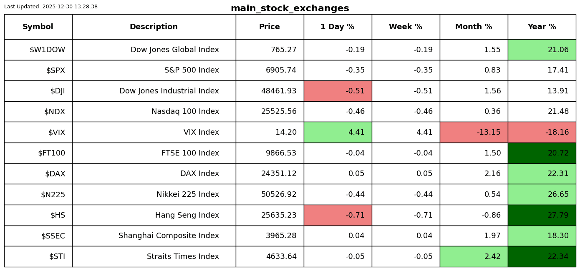Click the green VIX 1 Day % cell 4.41

pyautogui.click(x=338, y=133)
